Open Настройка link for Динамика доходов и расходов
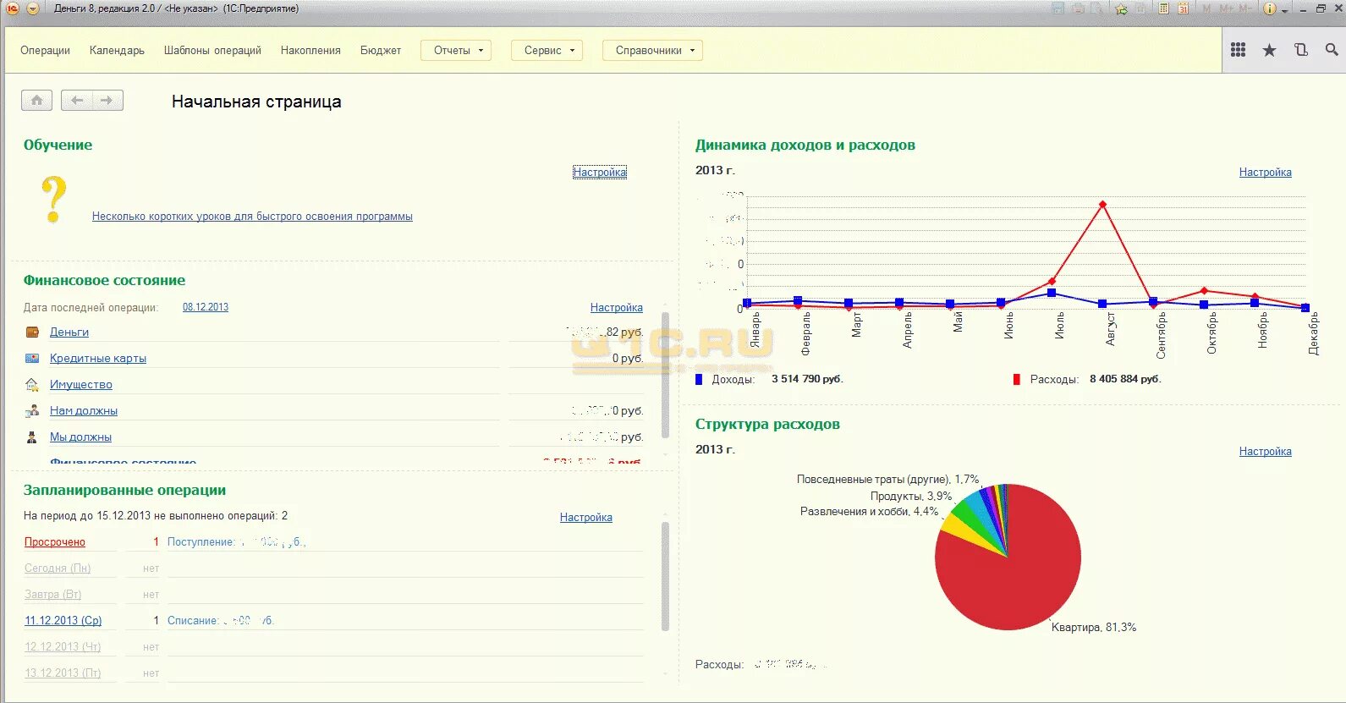 [1266, 172]
